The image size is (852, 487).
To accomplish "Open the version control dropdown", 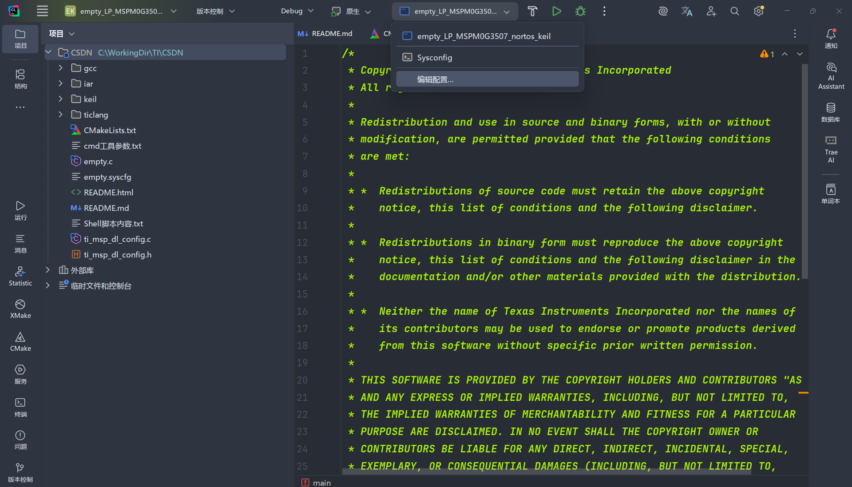I will [x=216, y=11].
